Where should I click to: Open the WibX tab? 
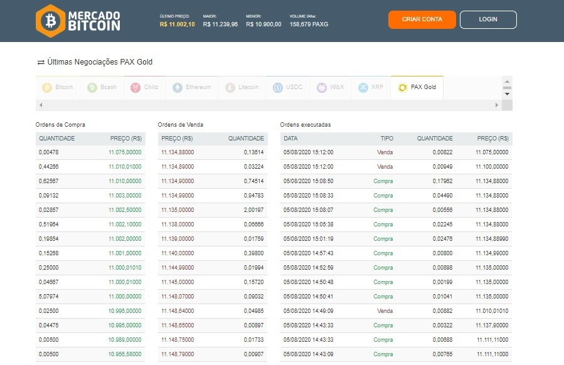tap(330, 87)
